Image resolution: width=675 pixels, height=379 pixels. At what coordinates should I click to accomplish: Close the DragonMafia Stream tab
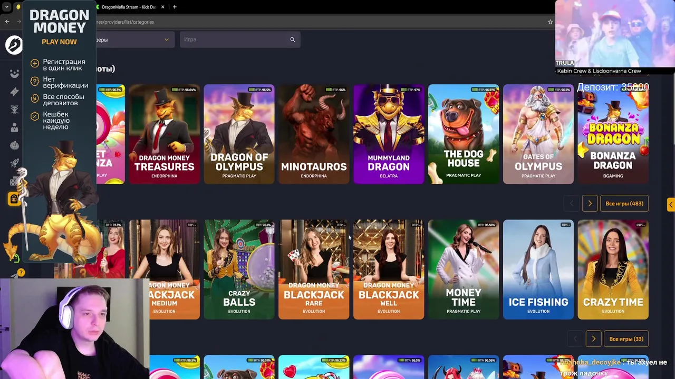(162, 7)
